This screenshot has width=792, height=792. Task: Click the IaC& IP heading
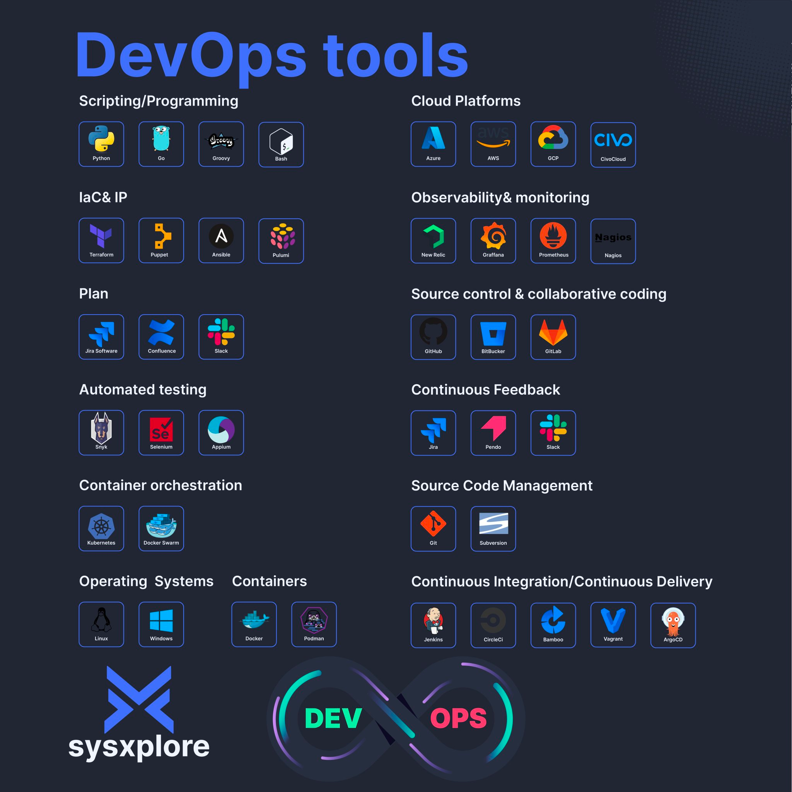[x=103, y=197]
